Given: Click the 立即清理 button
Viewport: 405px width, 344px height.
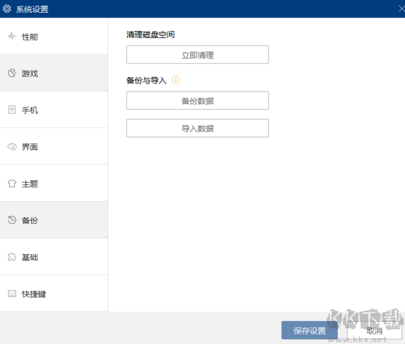Looking at the screenshot, I should coord(198,55).
